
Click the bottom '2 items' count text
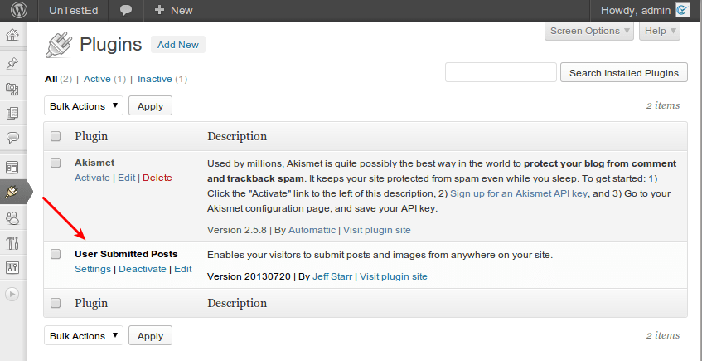coord(663,335)
